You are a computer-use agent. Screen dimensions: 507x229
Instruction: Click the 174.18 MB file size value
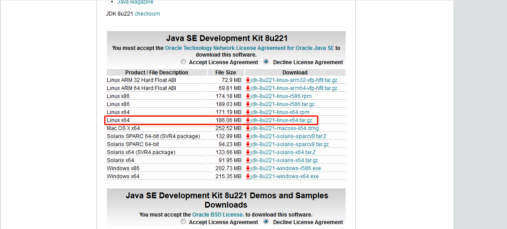[228, 96]
